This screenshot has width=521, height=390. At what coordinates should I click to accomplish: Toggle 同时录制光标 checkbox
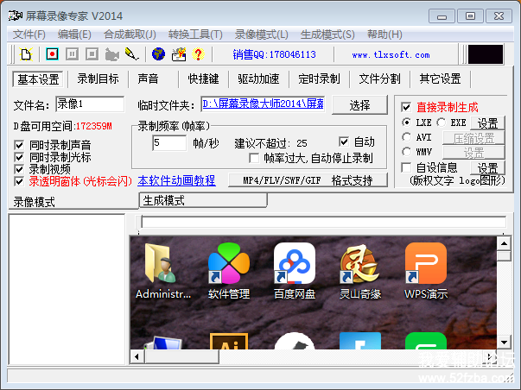coord(19,157)
